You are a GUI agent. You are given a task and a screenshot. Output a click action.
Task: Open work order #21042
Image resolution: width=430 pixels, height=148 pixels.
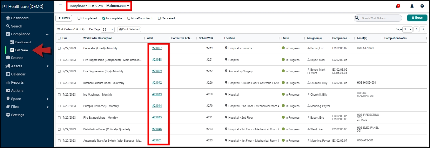pos(157,83)
